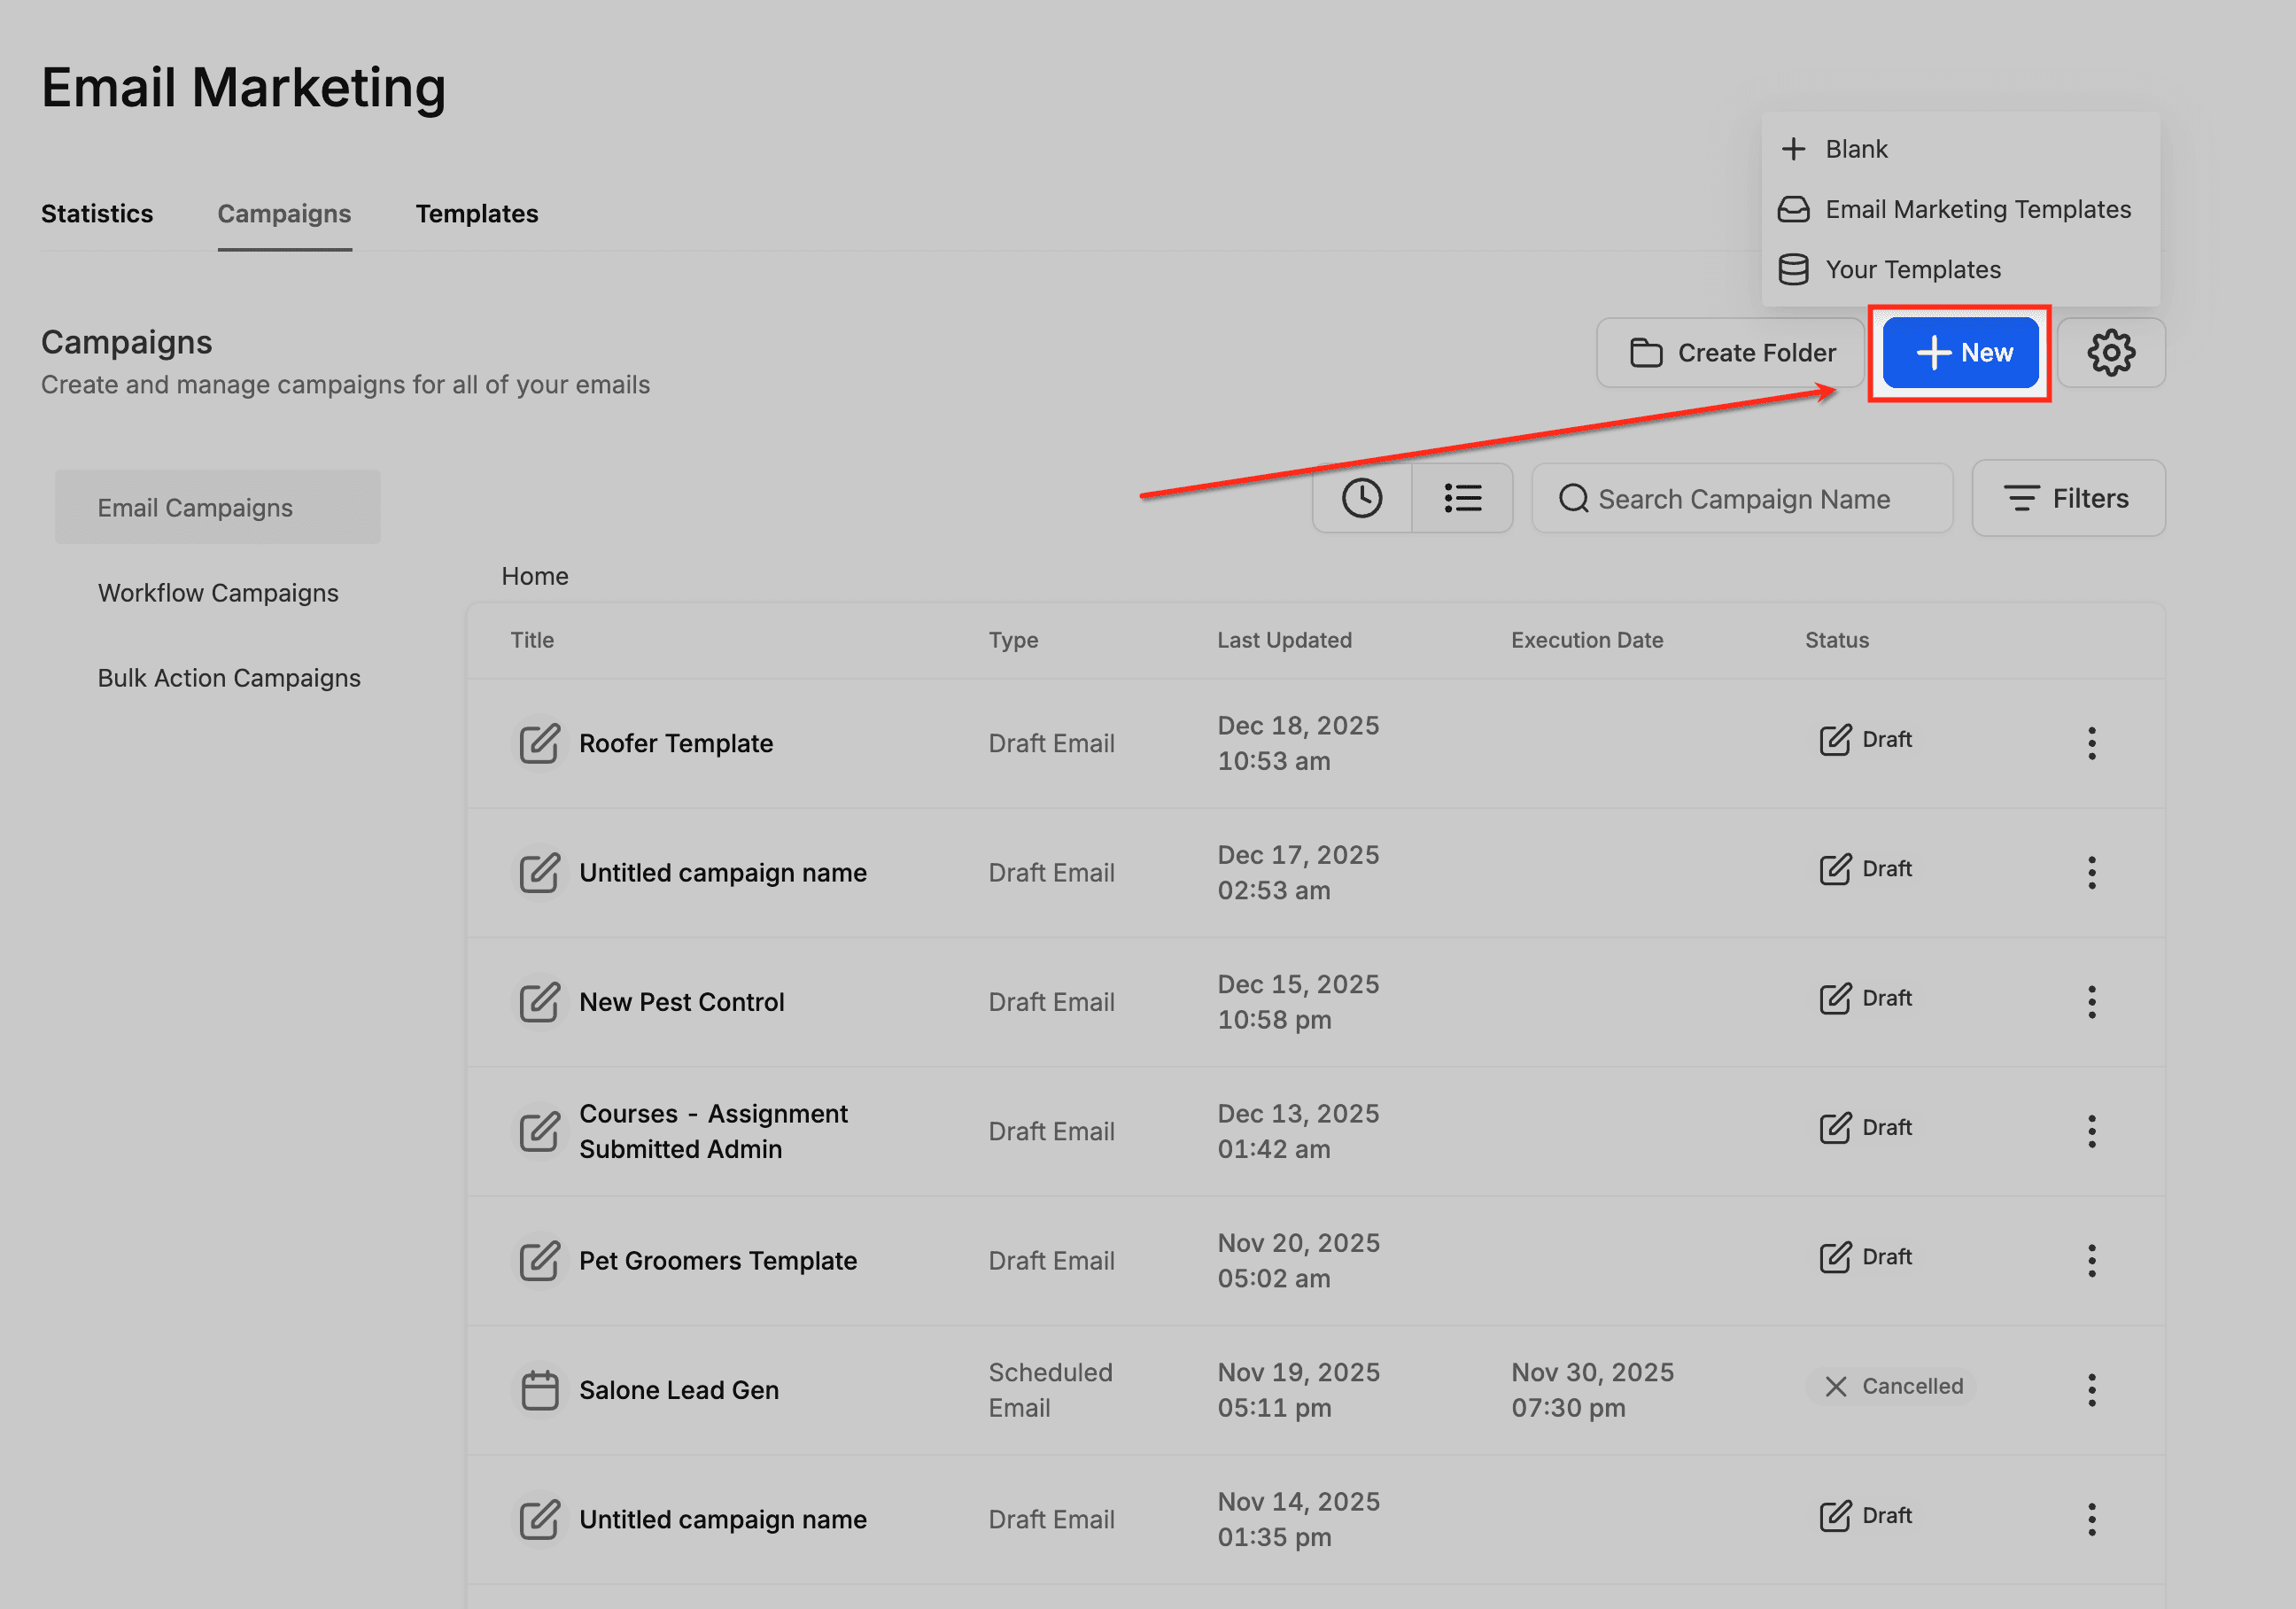Click Roofer Template draft edit icon

click(539, 743)
